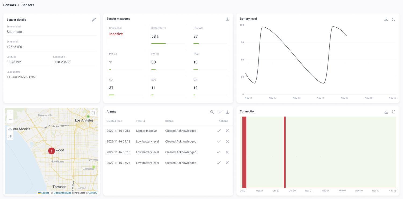The height and width of the screenshot is (199, 403).
Task: Click the zoom-in control on the map
Action: (x=10, y=113)
